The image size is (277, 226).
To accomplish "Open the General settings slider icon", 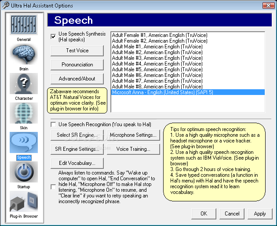I will [24, 25].
